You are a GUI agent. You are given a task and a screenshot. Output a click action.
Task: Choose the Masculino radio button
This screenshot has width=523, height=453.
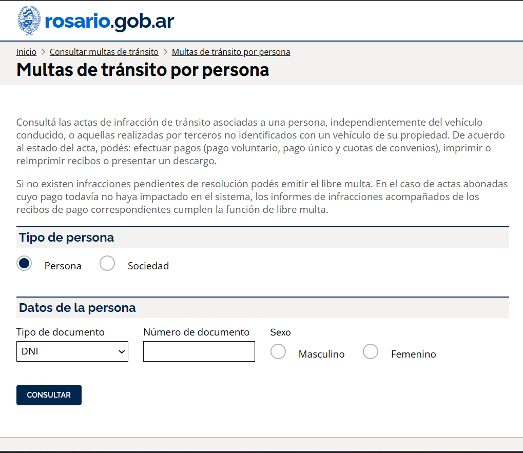click(x=278, y=352)
